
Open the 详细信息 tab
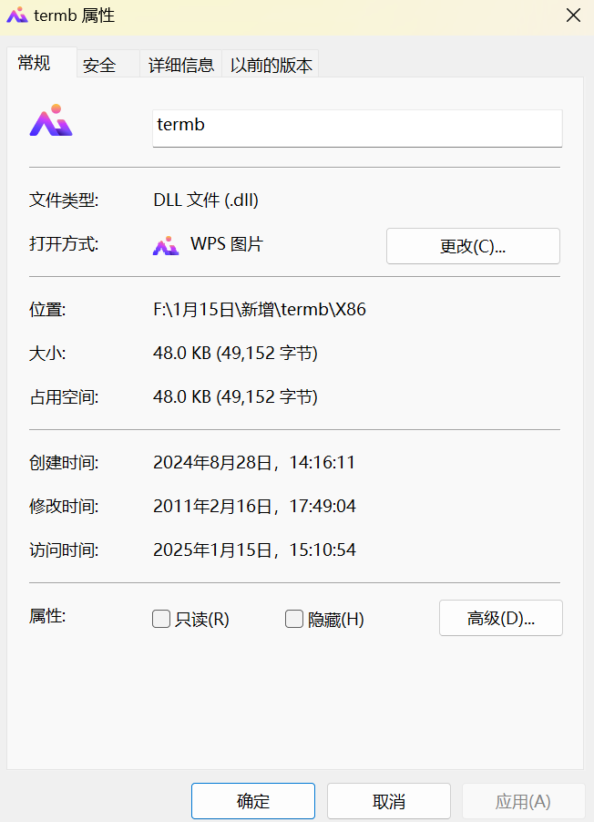pyautogui.click(x=181, y=65)
